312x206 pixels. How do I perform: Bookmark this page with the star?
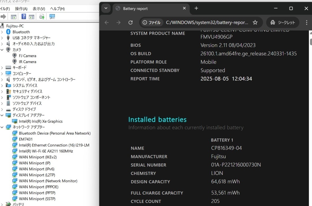[x=255, y=22]
